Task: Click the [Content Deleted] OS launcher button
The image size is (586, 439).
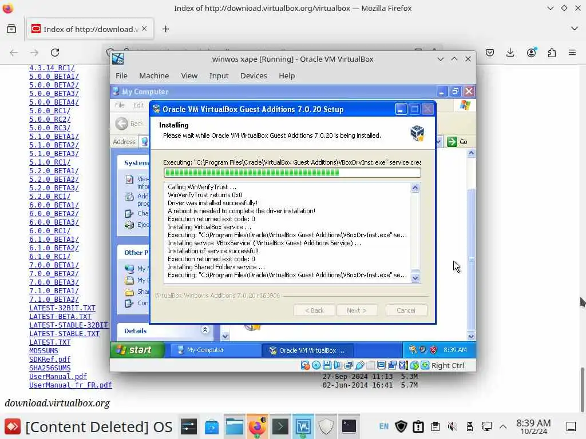Action: coord(89,426)
